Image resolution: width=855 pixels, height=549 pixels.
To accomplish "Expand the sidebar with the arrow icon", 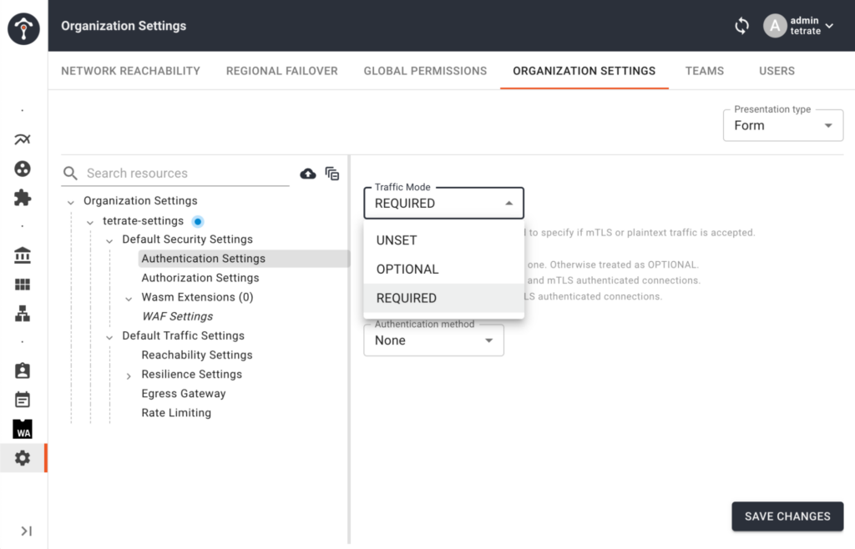I will point(26,531).
